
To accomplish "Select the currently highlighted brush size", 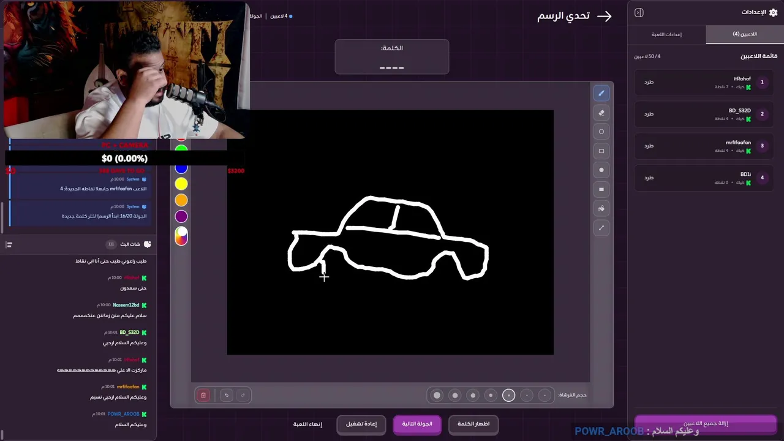I will coord(508,395).
